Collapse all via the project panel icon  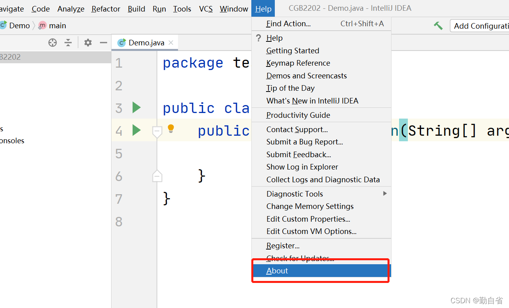[x=68, y=43]
